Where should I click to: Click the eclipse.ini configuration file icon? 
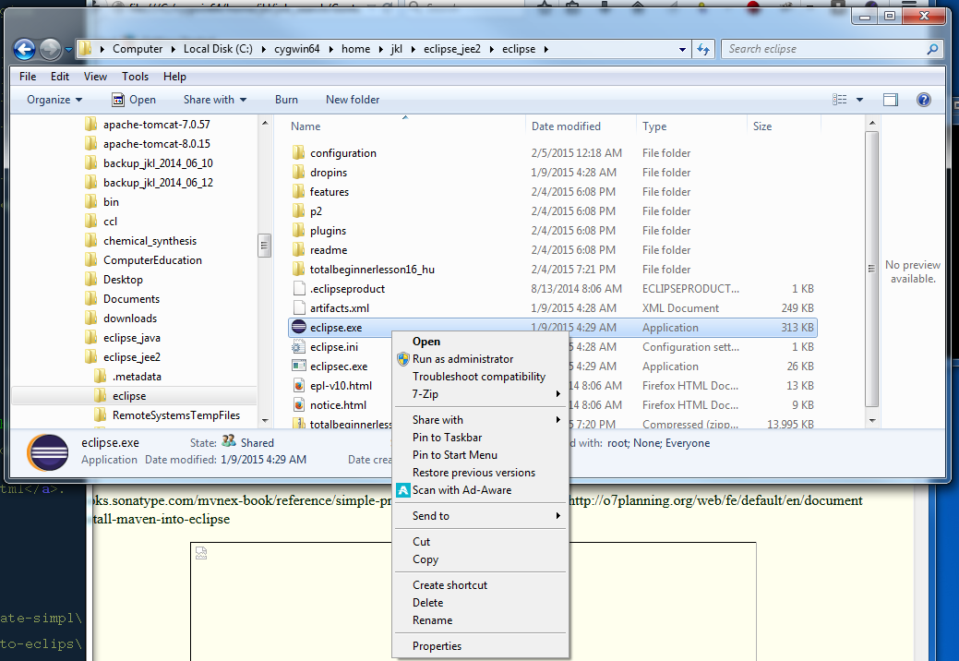pos(298,347)
